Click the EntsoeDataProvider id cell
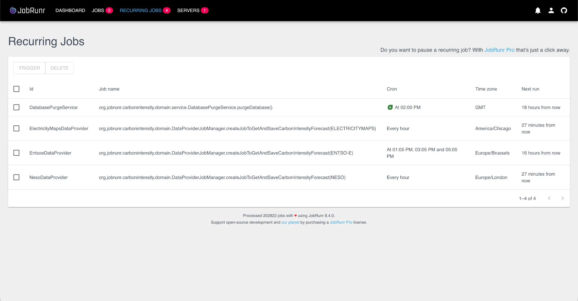The width and height of the screenshot is (578, 301). pyautogui.click(x=50, y=153)
